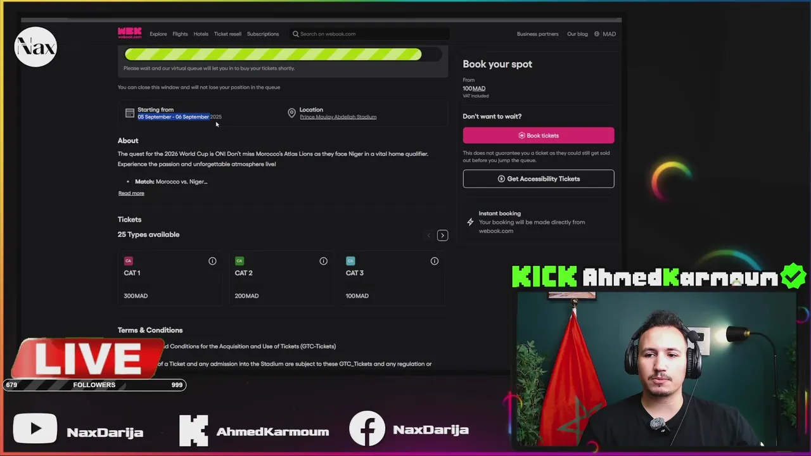Open the Explore menu
The height and width of the screenshot is (456, 811).
158,34
